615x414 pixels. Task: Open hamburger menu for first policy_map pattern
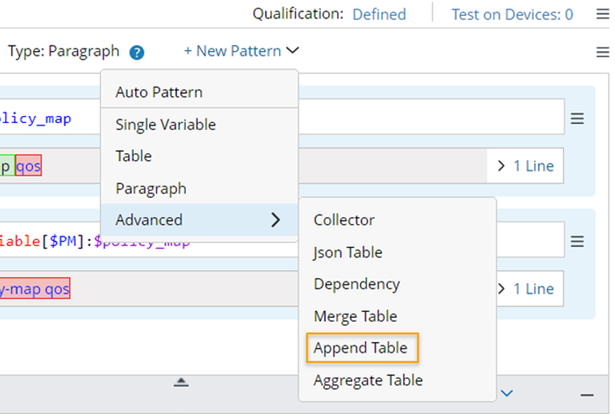point(577,119)
